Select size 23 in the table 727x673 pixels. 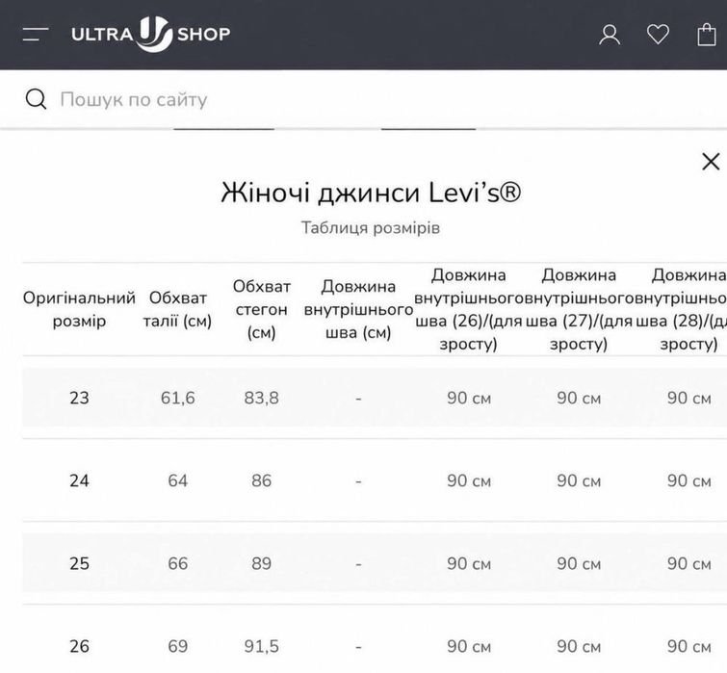79,398
